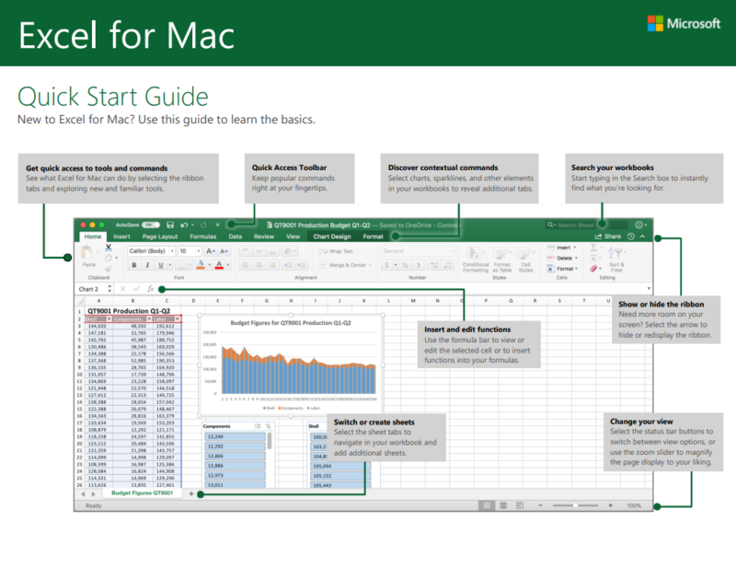The image size is (736, 567).
Task: Open the Formulas ribbon tab
Action: 202,237
